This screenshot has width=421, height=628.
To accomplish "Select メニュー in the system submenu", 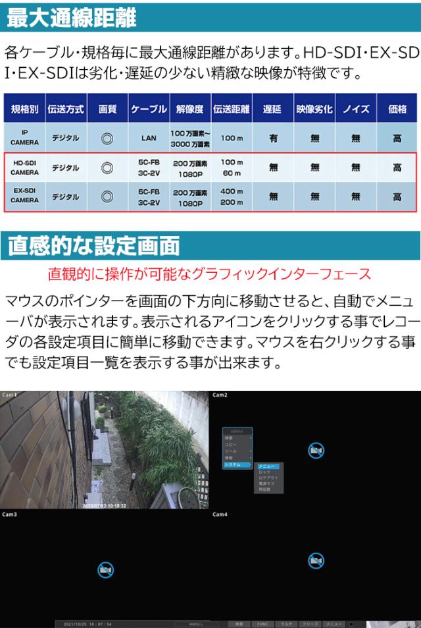I will (x=268, y=466).
